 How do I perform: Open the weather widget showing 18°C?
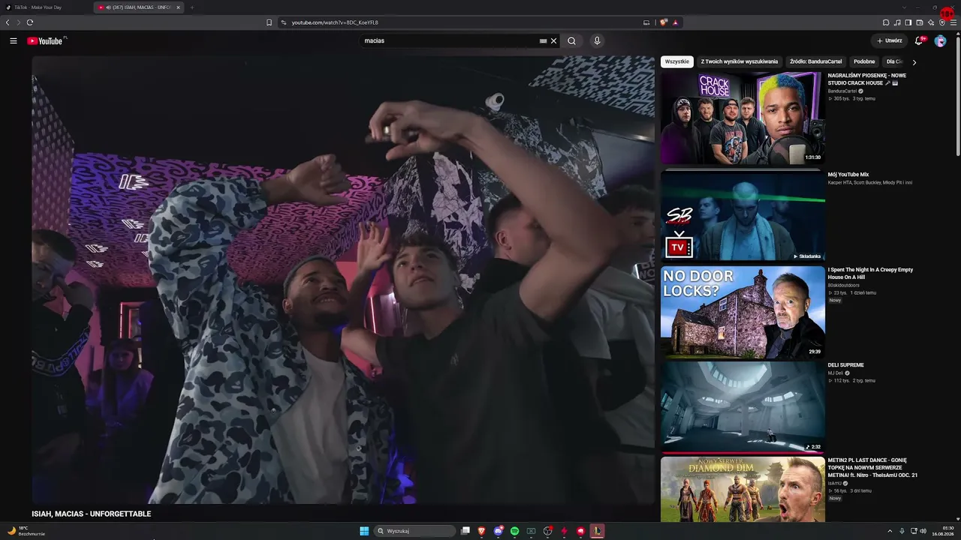pos(27,531)
